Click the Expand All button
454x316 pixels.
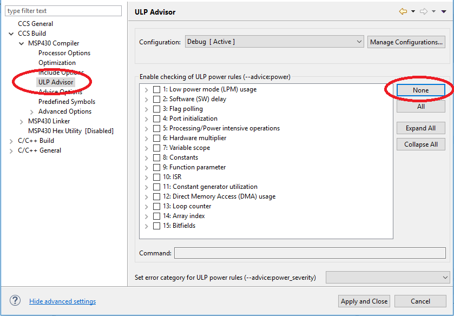420,128
